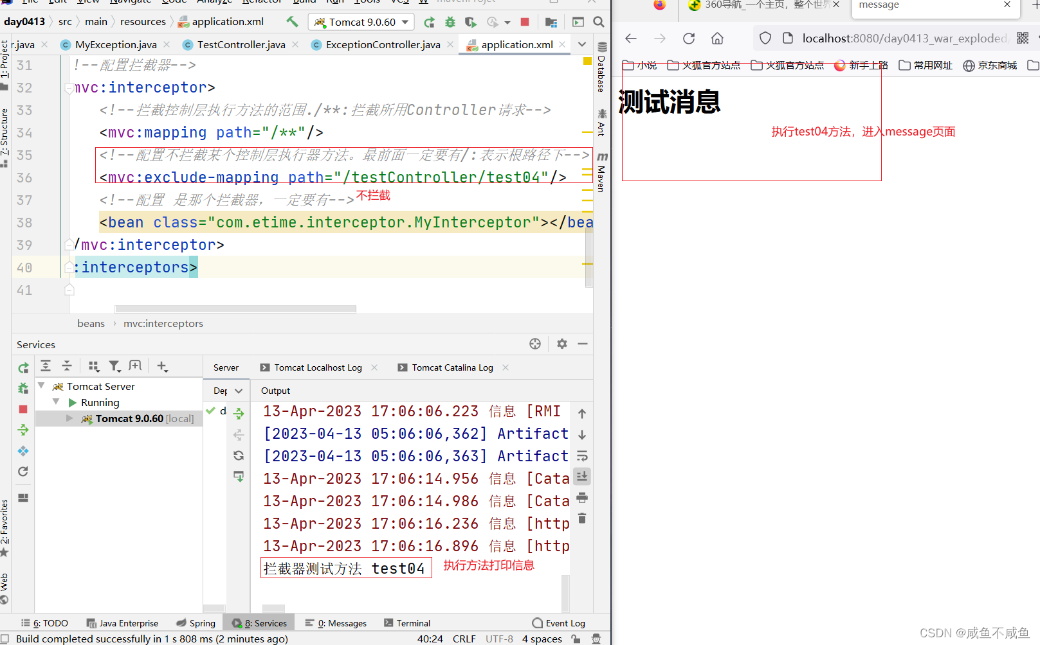Click the CRLF line separator status item

464,639
